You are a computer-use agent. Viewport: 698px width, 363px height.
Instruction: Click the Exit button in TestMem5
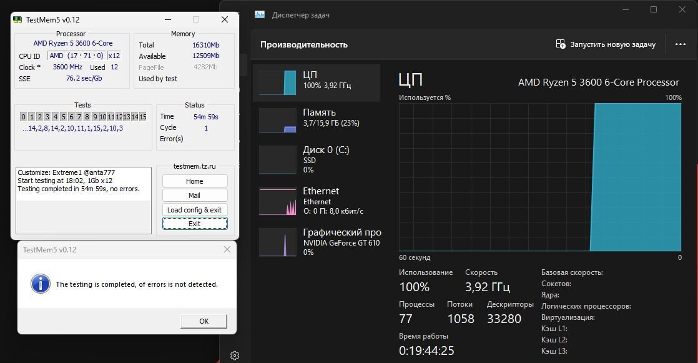coord(195,224)
